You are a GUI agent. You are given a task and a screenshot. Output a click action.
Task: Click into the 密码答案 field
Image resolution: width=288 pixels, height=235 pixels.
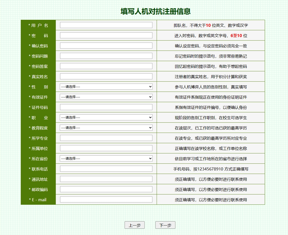pyautogui.click(x=106, y=66)
